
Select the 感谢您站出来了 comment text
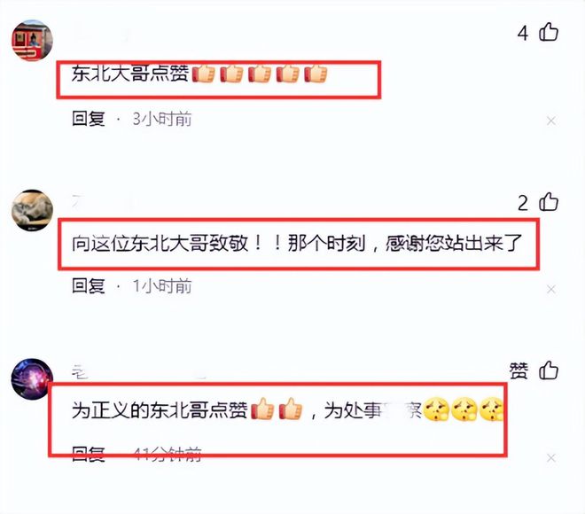pyautogui.click(x=454, y=243)
